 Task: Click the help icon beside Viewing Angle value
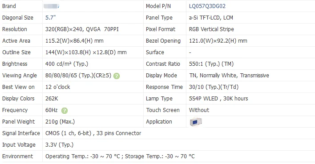click(x=117, y=76)
